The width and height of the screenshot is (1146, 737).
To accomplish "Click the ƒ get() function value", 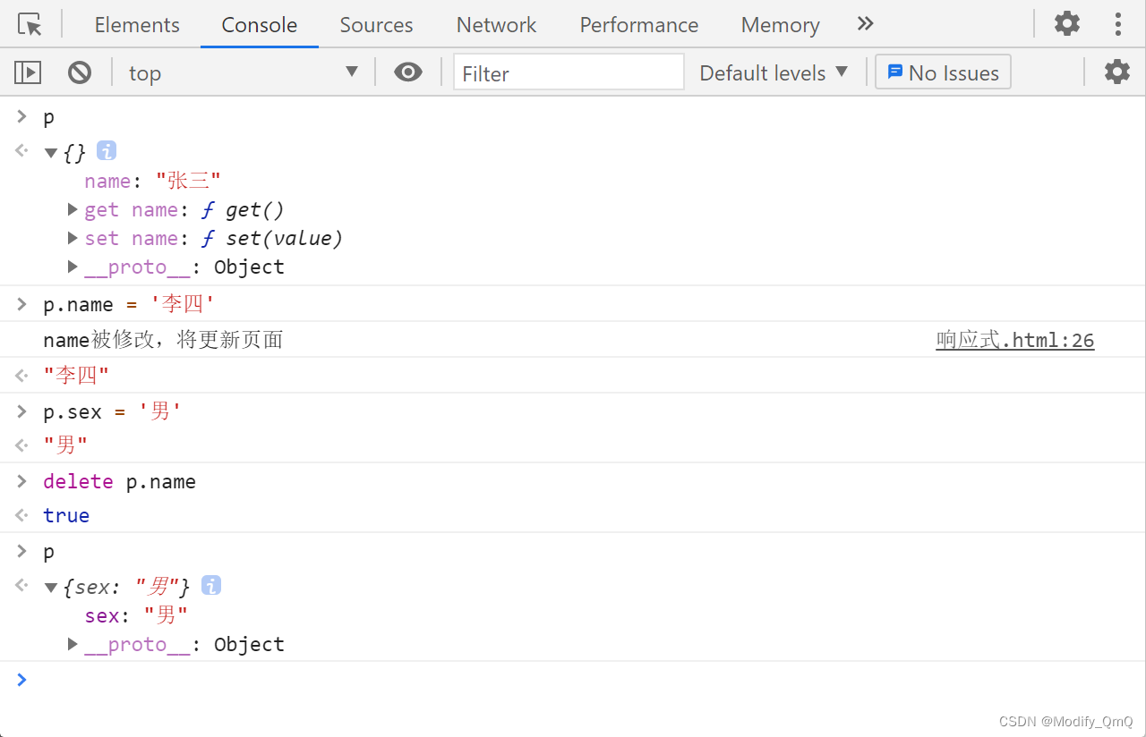I will (243, 210).
